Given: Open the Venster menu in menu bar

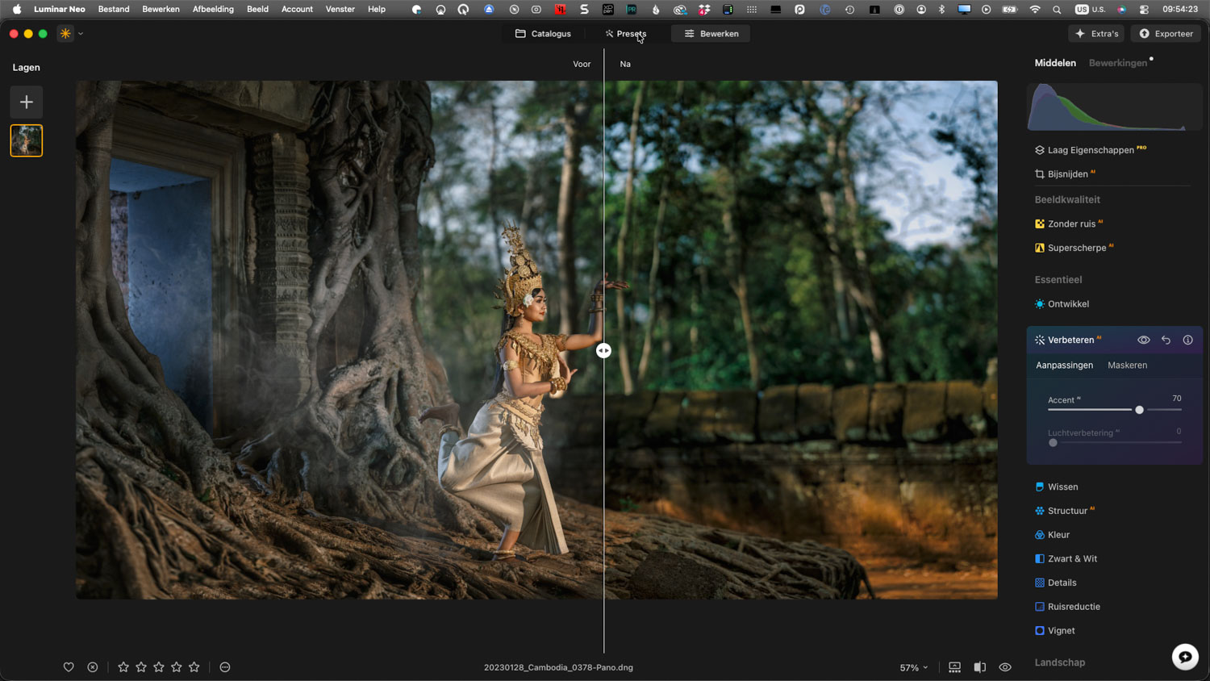Looking at the screenshot, I should click(340, 10).
